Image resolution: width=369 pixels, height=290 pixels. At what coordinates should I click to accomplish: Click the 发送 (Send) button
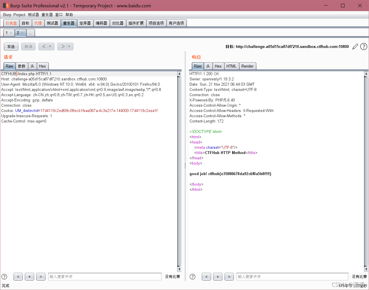coord(11,46)
